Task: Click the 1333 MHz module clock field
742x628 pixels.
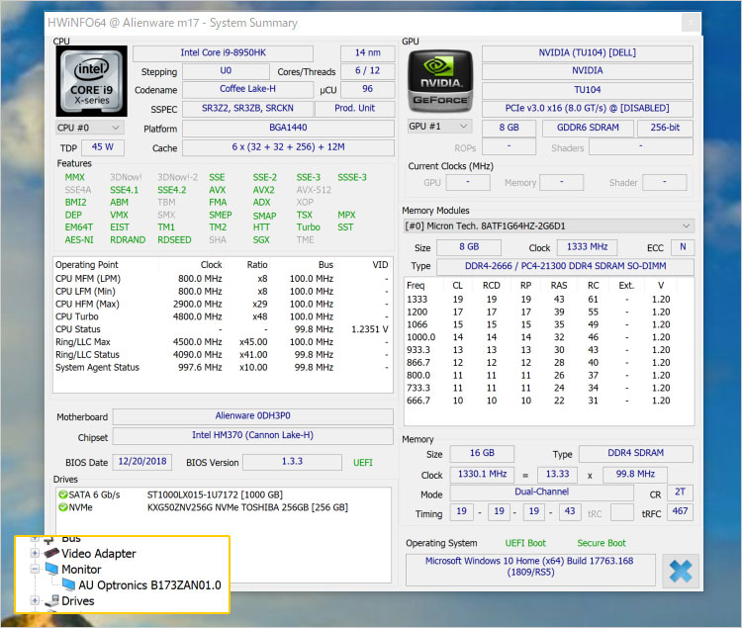Action: click(x=588, y=247)
